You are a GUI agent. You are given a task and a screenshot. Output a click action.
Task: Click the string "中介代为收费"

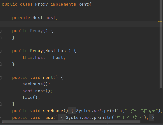tap(129, 118)
